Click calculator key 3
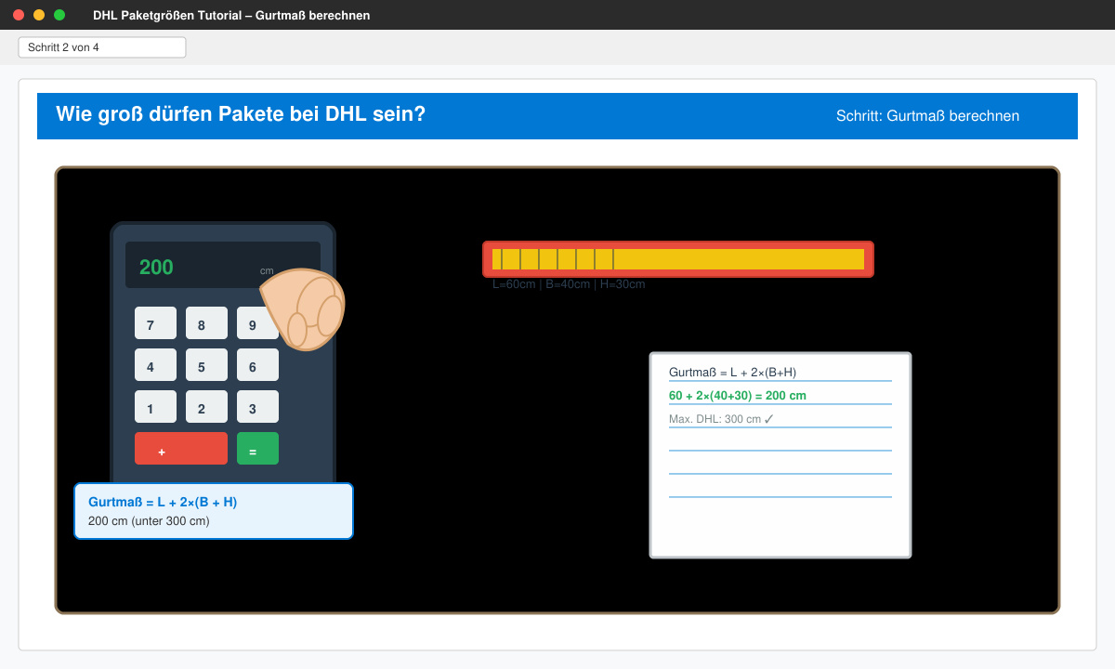The width and height of the screenshot is (1115, 669). [x=257, y=407]
